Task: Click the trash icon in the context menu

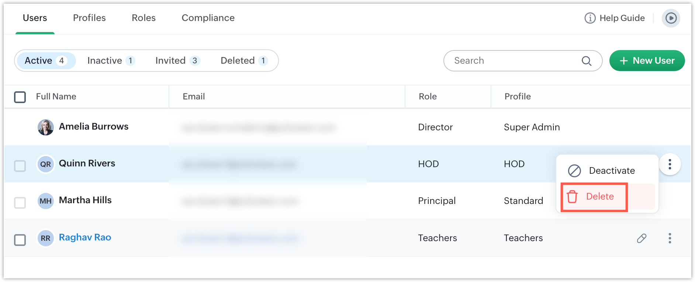Action: [572, 197]
